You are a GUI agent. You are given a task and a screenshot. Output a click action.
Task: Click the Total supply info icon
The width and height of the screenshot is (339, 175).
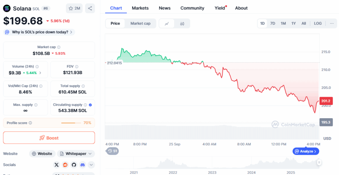[x=83, y=86]
